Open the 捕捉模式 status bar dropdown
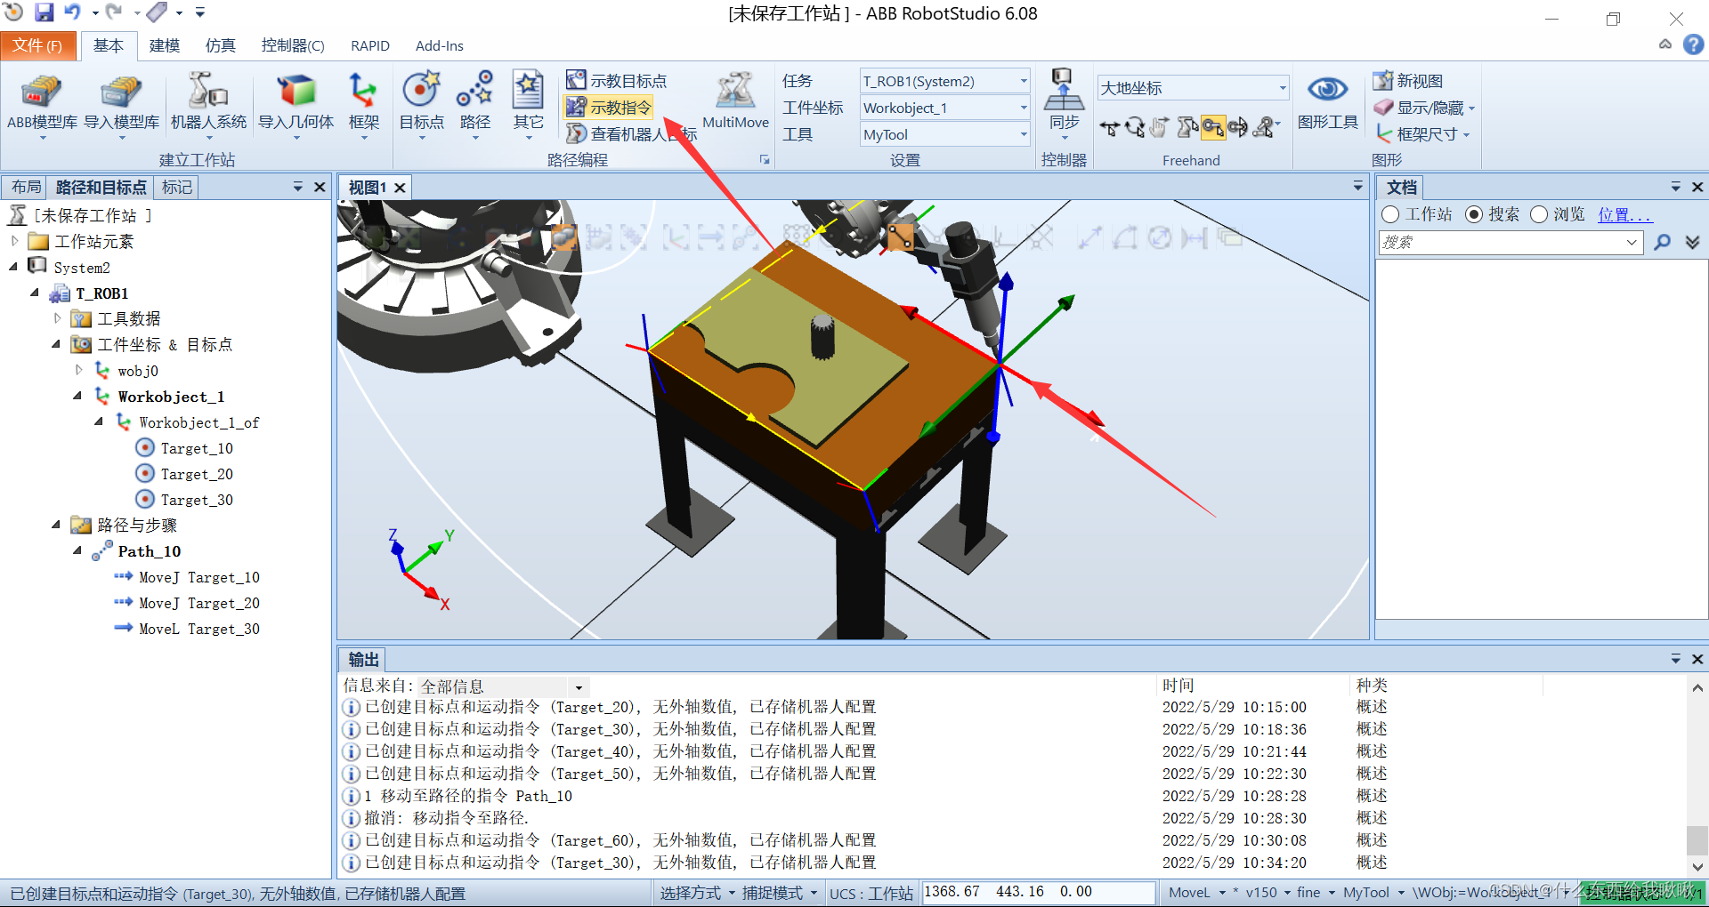This screenshot has height=907, width=1709. pos(779,893)
